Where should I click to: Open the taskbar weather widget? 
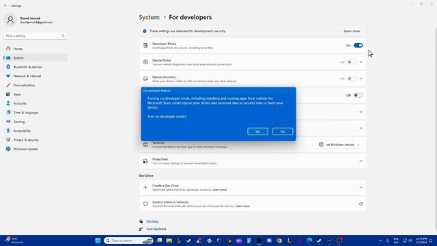pos(14,241)
